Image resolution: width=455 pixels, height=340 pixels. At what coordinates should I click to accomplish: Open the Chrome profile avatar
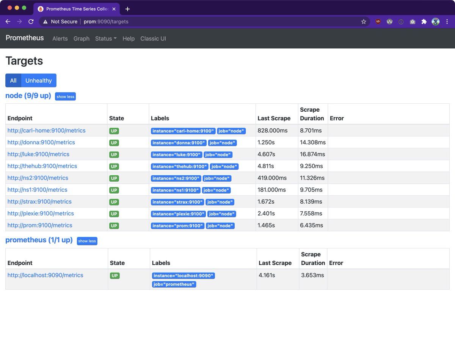(x=436, y=22)
